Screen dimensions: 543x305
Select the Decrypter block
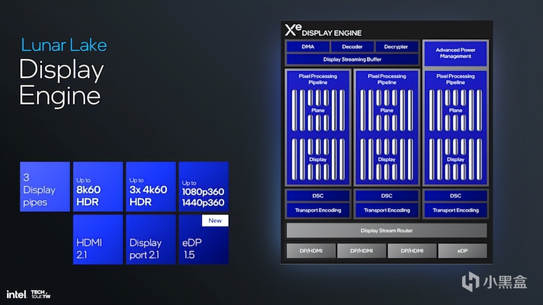point(396,47)
